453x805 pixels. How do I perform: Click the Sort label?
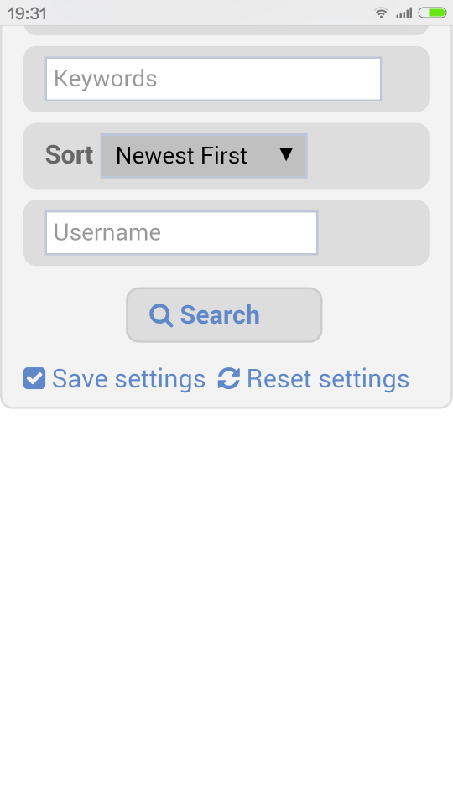pyautogui.click(x=69, y=155)
